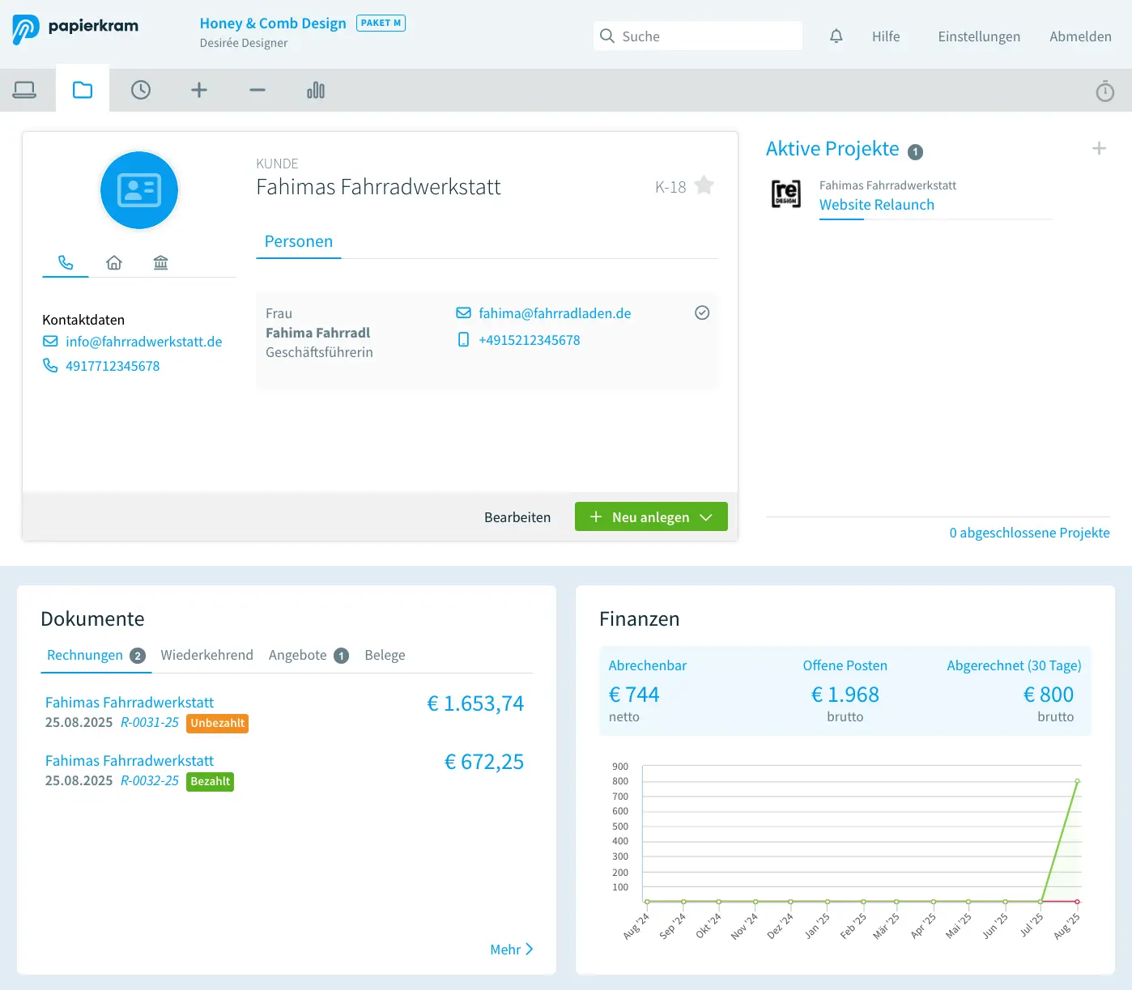Click the Abgerechnet (30 Tage) € 800 value
1132x990 pixels.
[x=1049, y=695]
